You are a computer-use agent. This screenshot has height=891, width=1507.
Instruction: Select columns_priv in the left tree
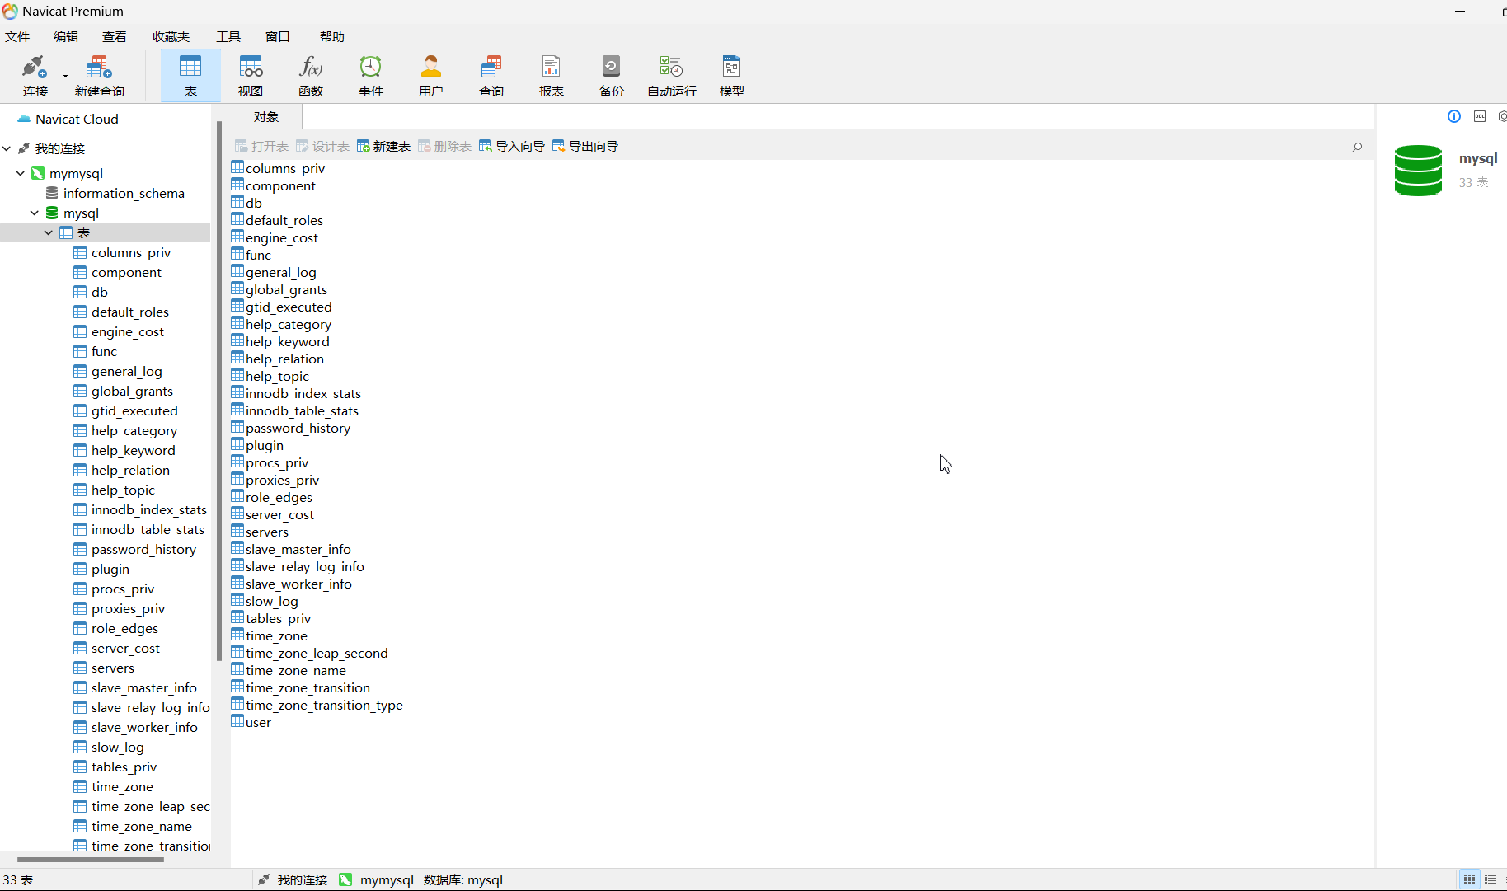click(131, 252)
